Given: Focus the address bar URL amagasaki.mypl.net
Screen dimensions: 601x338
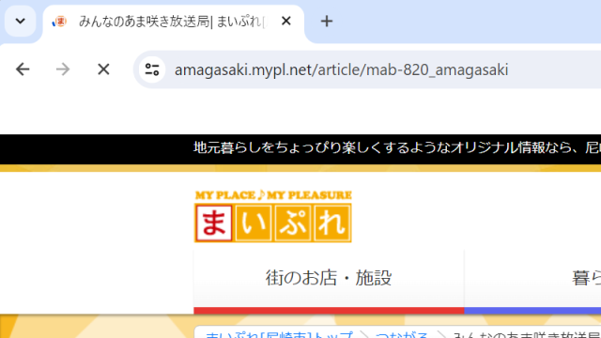Looking at the screenshot, I should 341,69.
